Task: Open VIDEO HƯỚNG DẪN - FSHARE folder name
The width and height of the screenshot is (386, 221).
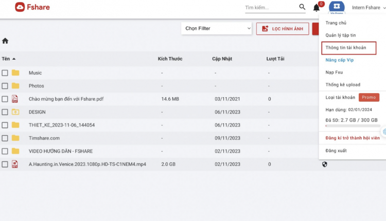Action: coord(61,151)
